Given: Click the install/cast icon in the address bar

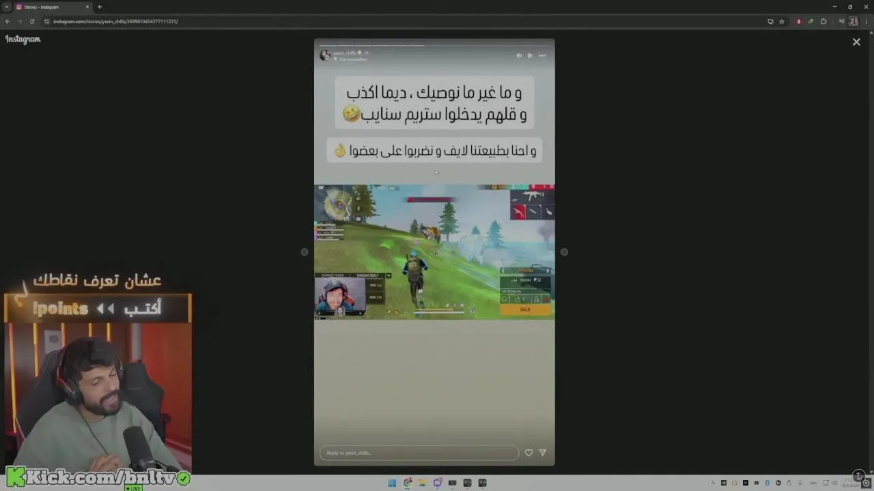Looking at the screenshot, I should click(770, 21).
